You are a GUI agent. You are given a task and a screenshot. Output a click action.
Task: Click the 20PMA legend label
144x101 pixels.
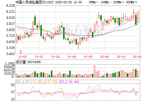(117, 2)
